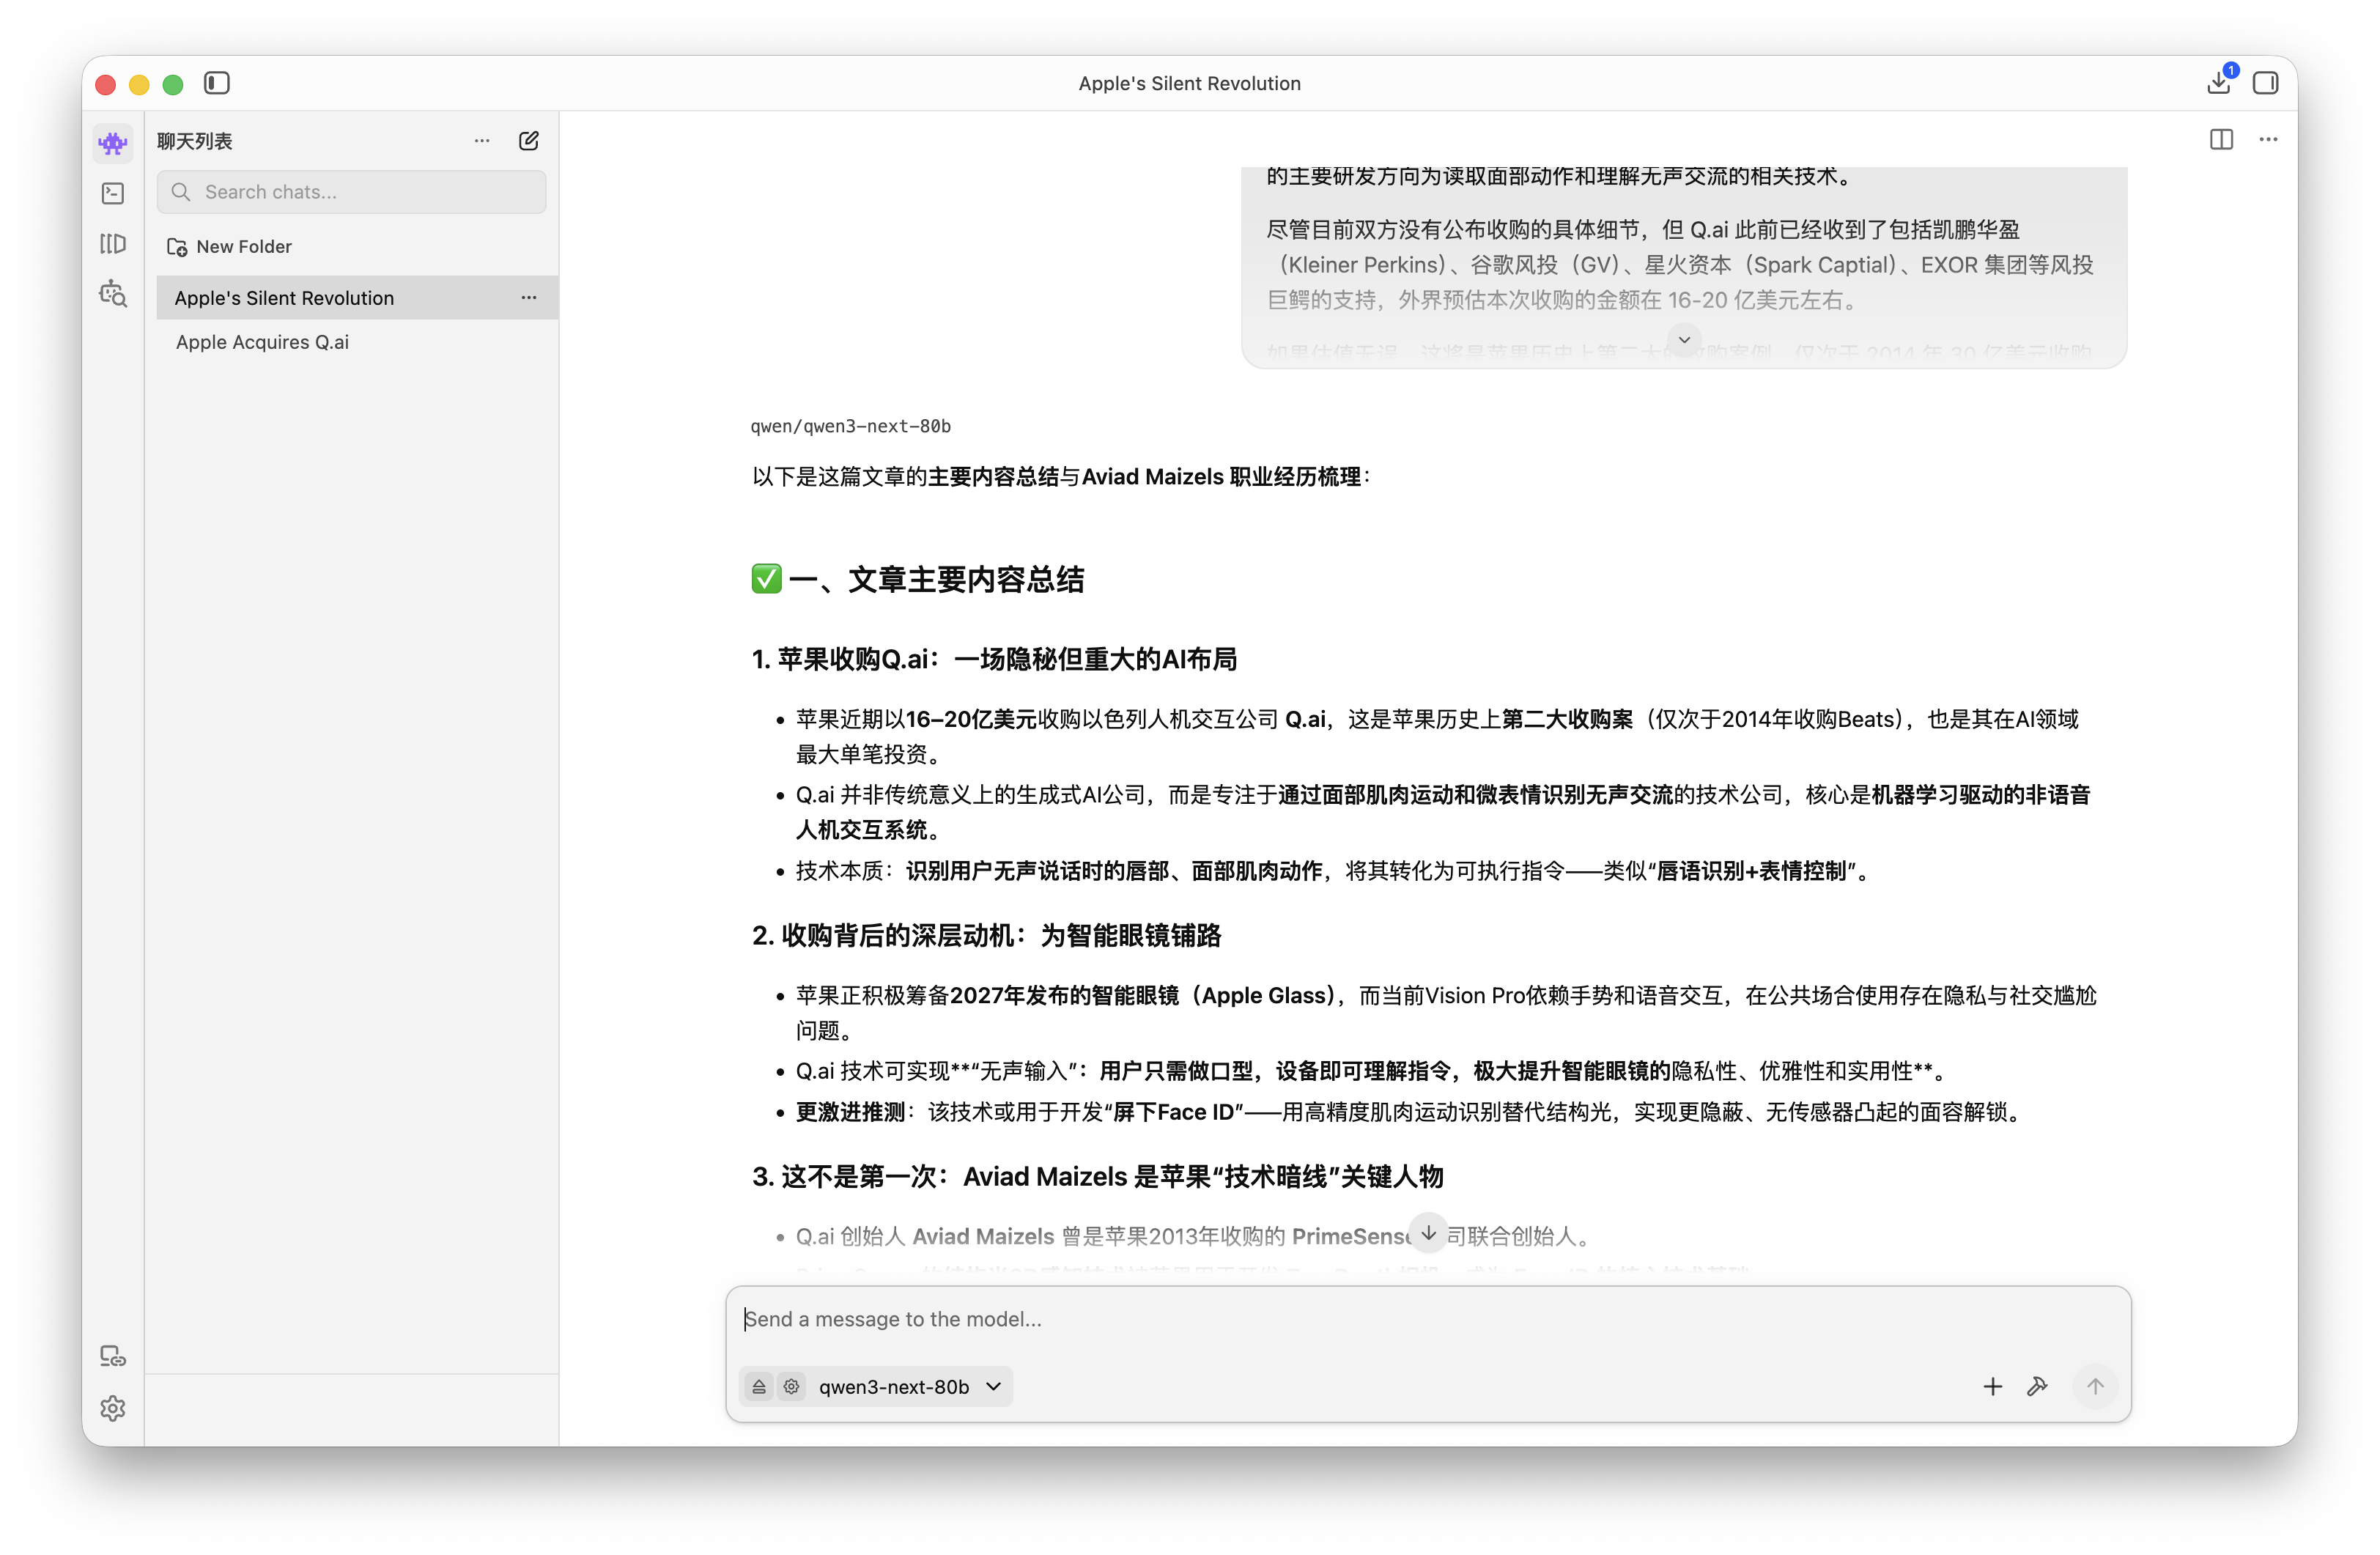Open the Chat view from the sidebar
This screenshot has width=2380, height=1555.
pyautogui.click(x=113, y=143)
